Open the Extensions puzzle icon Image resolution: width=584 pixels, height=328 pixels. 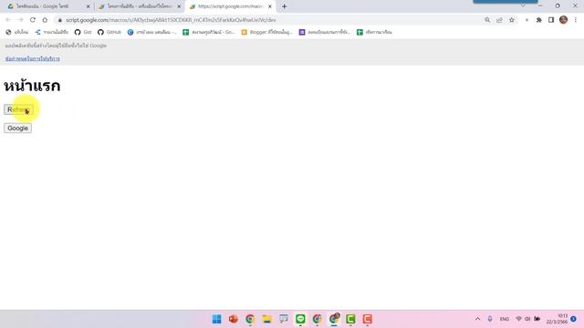pos(538,20)
